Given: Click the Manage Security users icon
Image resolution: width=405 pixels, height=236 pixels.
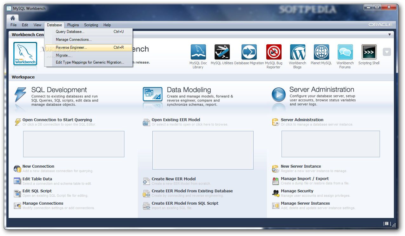Looking at the screenshot, I should 276,193.
